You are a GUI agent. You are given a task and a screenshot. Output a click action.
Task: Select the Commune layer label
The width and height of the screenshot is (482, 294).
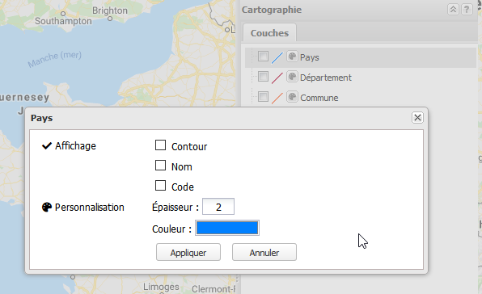319,98
